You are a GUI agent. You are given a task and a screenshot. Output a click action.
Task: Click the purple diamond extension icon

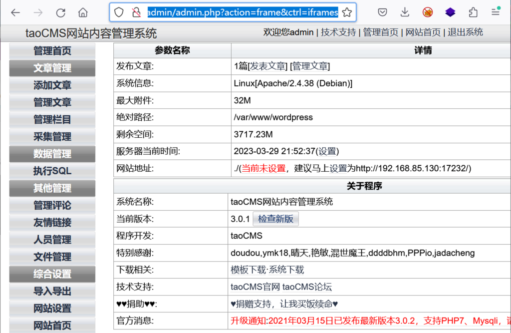(450, 12)
